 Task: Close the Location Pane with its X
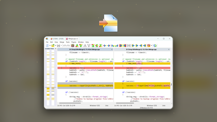(56, 49)
